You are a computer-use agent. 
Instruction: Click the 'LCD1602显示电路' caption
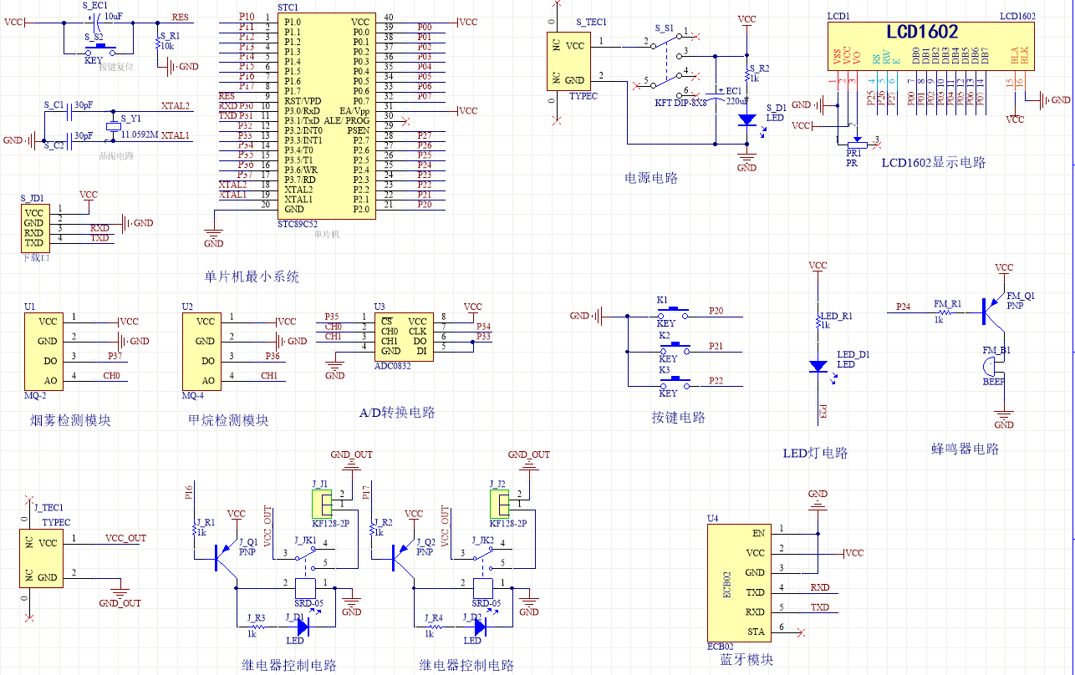click(934, 163)
